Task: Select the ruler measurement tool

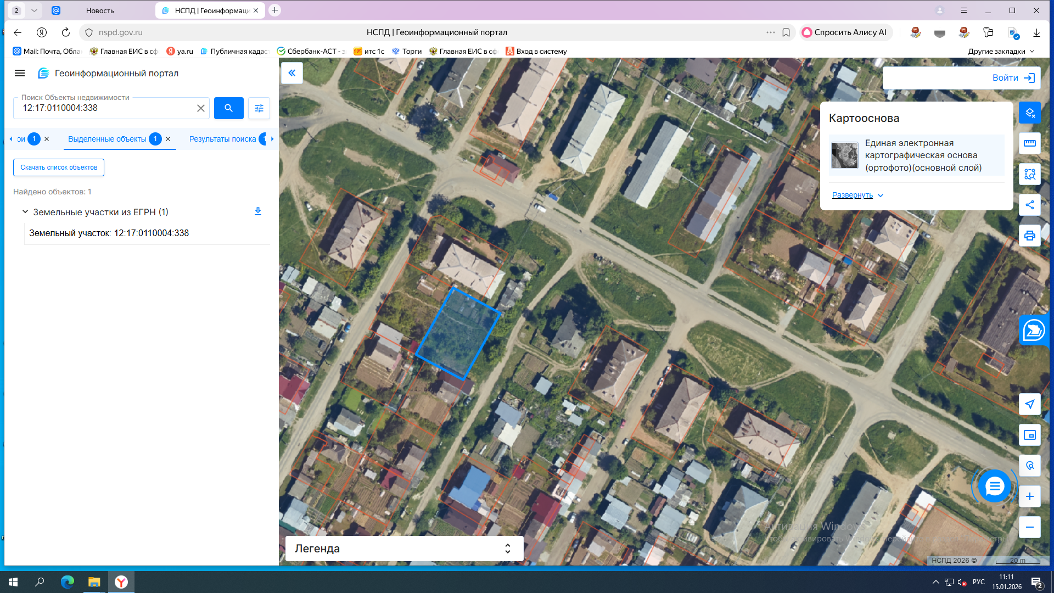Action: 1029,143
